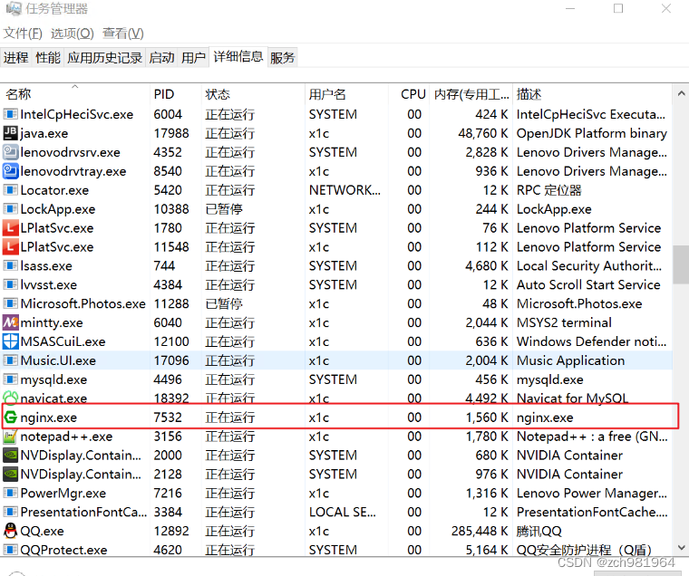Click red L icon of LPlatSvc.exe PID 11548
The height and width of the screenshot is (576, 689).
[x=10, y=246]
